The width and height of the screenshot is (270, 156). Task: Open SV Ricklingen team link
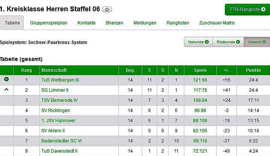[55, 111]
